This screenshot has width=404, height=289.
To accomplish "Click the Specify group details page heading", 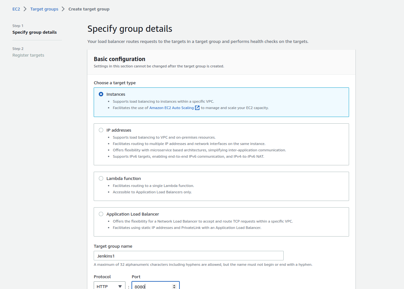I will point(130,29).
